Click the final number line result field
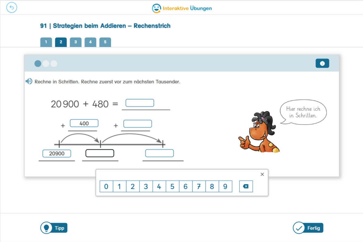Viewport: 363px width, 242px height. [160, 153]
